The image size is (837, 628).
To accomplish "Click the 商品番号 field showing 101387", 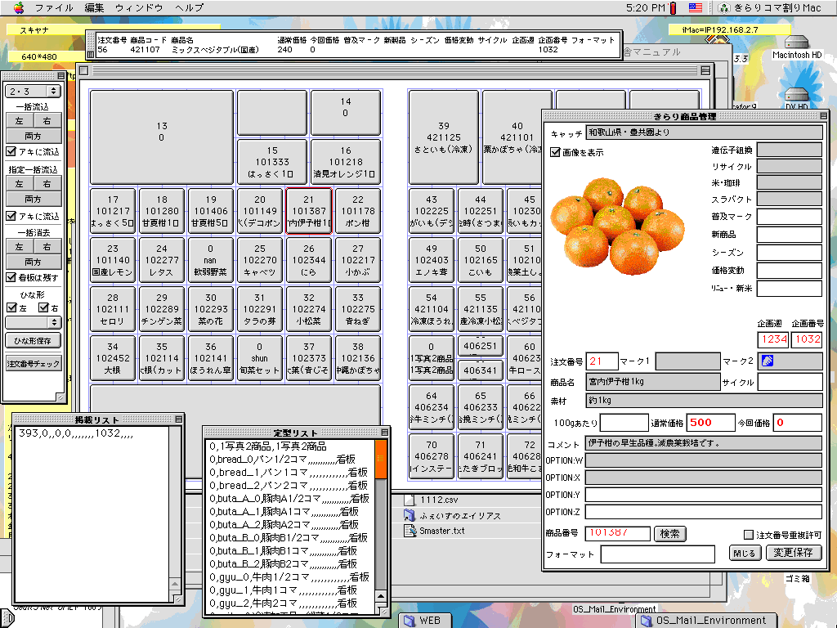I will tap(618, 533).
